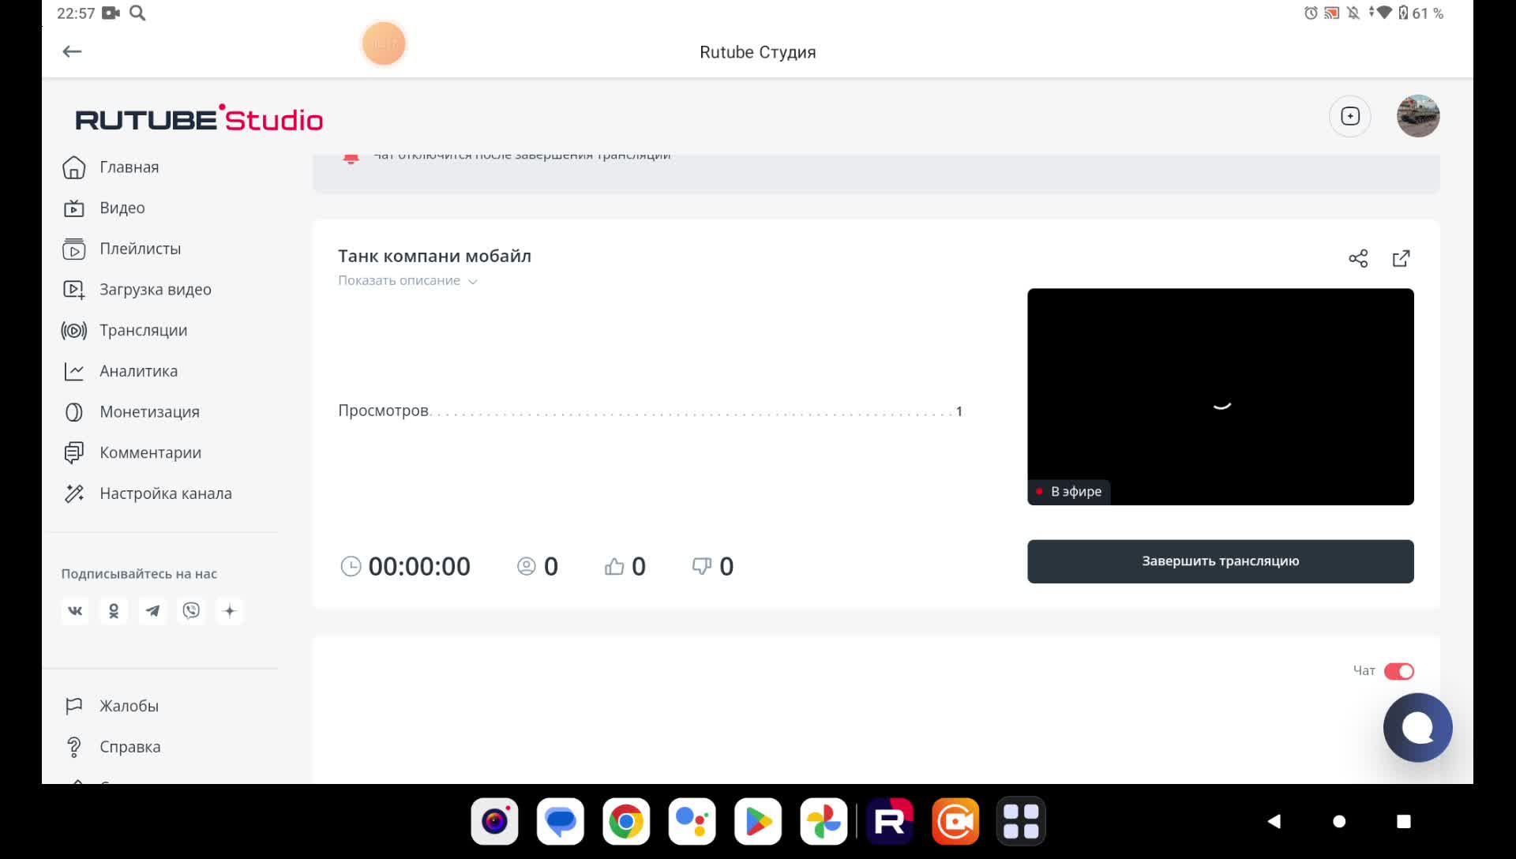This screenshot has width=1516, height=859.
Task: Go back with the arrow
Action: tap(72, 52)
